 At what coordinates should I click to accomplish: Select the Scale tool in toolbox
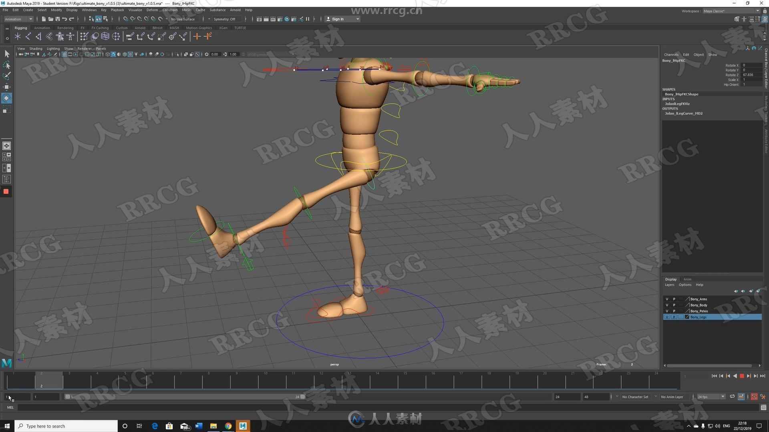6,110
